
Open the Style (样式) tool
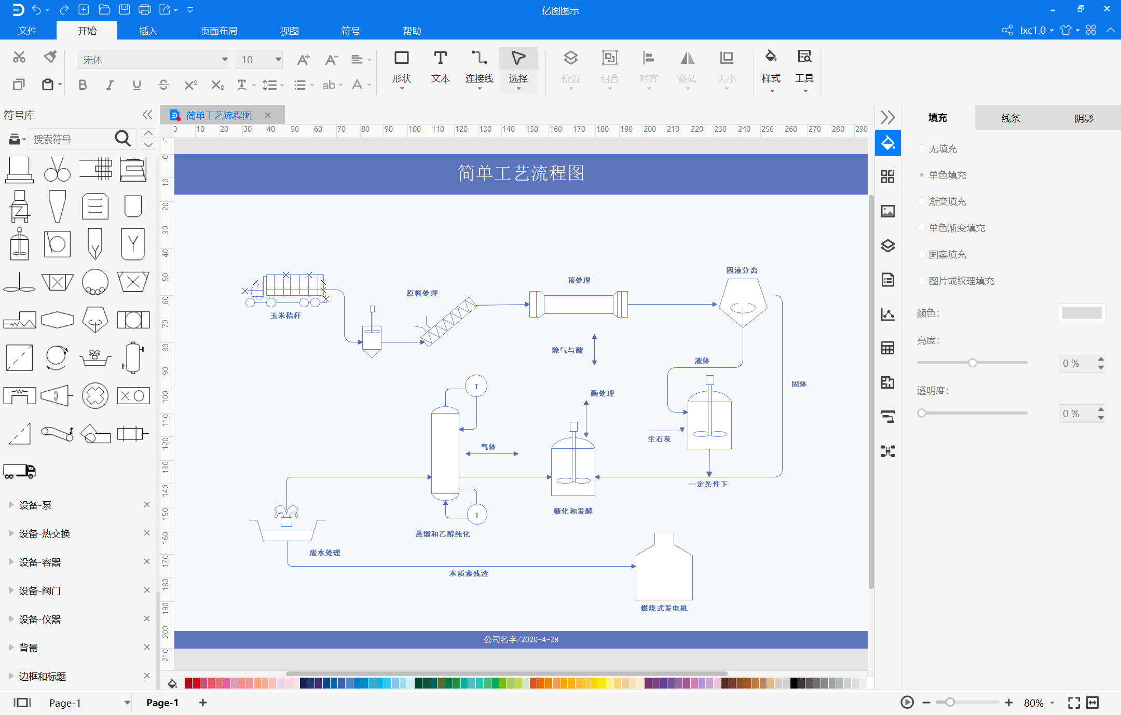click(771, 70)
